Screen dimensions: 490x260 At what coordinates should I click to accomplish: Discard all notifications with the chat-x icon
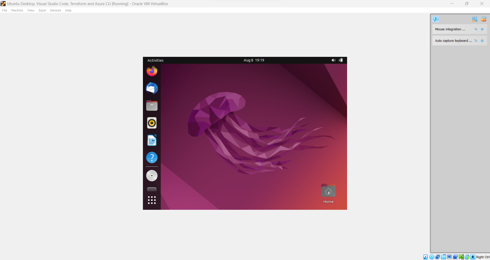[484, 19]
